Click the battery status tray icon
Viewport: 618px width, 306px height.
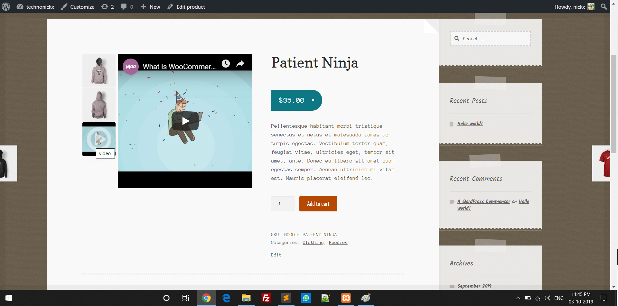[x=528, y=298]
